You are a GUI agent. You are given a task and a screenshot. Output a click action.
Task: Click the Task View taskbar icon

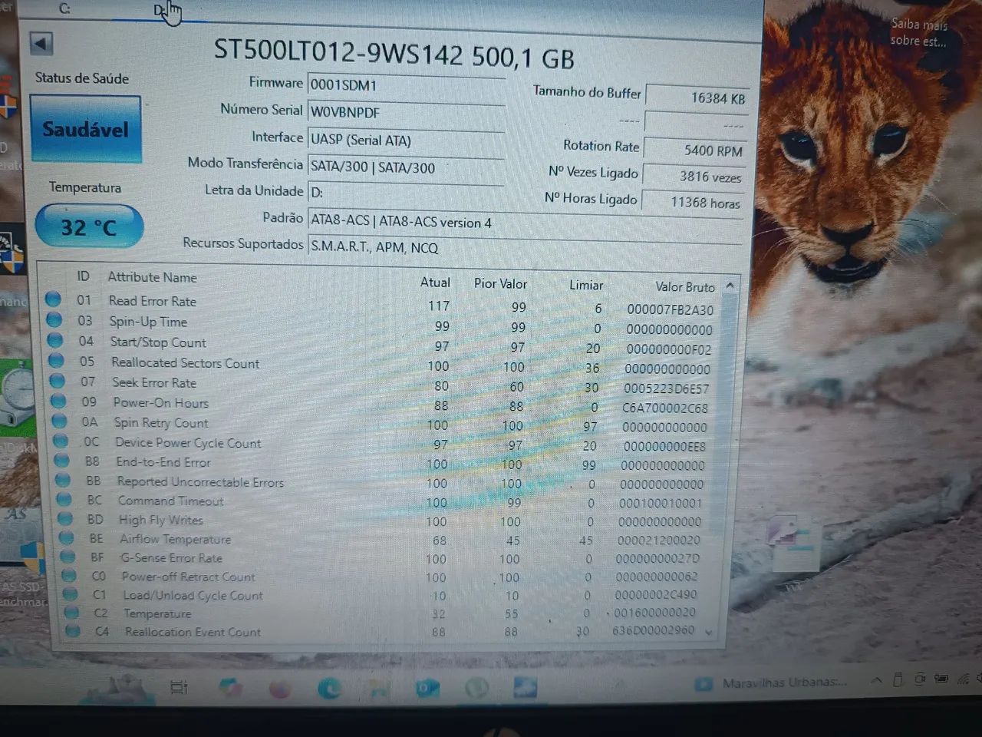(177, 688)
